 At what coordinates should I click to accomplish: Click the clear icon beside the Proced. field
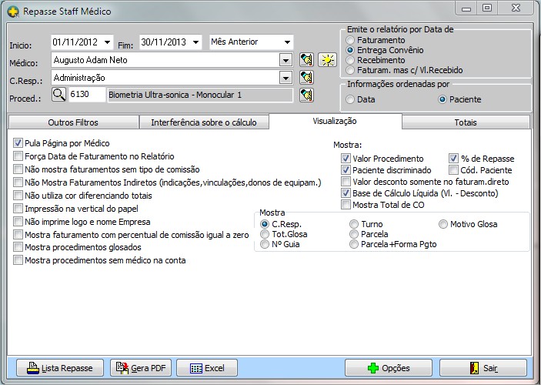pos(307,95)
